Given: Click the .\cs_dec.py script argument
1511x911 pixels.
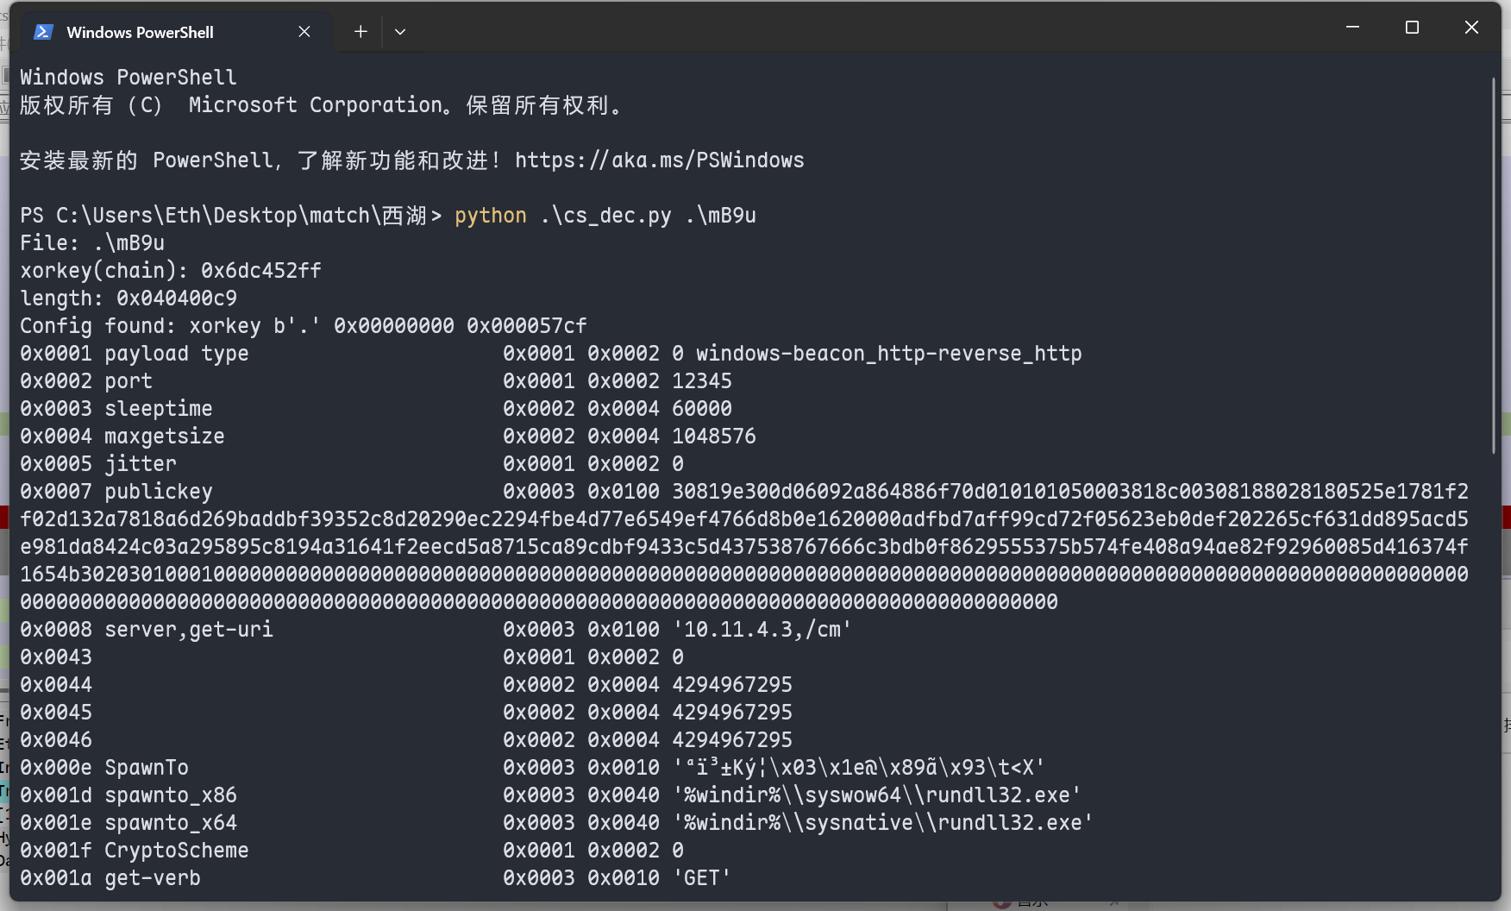Looking at the screenshot, I should tap(605, 216).
